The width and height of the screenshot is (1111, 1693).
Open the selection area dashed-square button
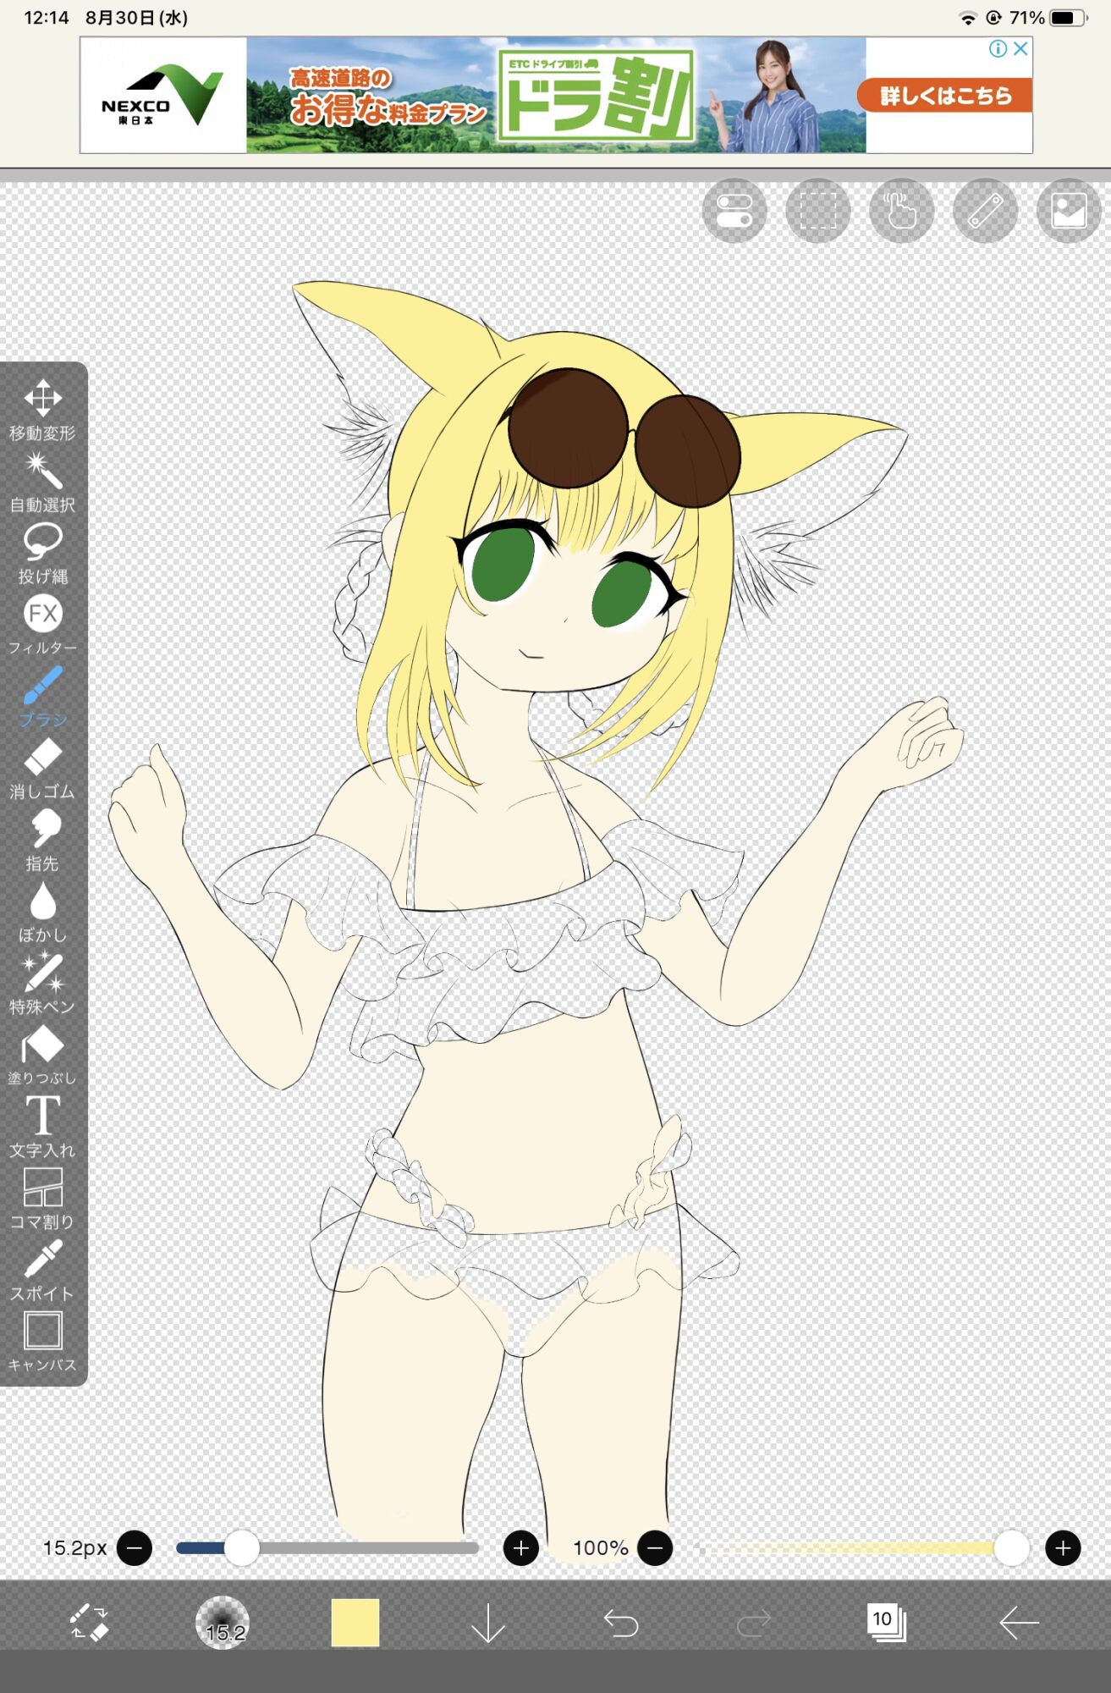tap(818, 211)
